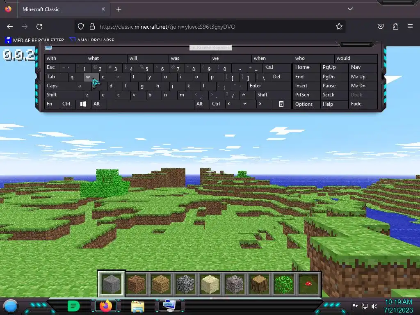Toggle the Fn key
This screenshot has height=315, width=420.
52,104
